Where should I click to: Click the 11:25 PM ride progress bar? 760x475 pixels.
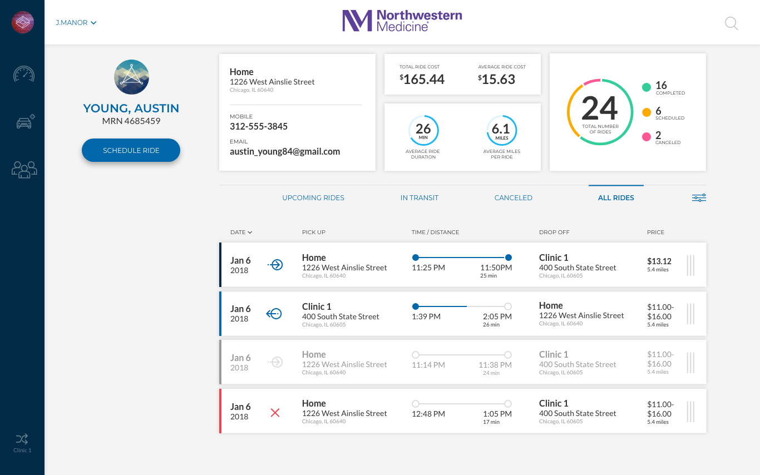pos(461,258)
